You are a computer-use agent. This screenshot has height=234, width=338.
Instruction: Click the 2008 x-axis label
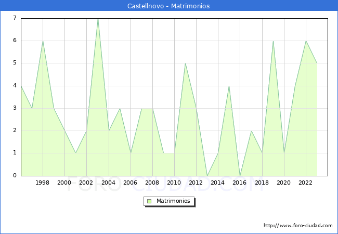[x=152, y=183]
